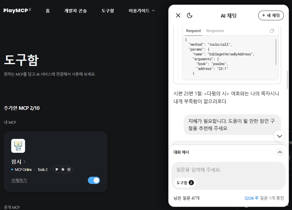
Task: Expand the 이용가이드 dropdown
Action: click(142, 11)
